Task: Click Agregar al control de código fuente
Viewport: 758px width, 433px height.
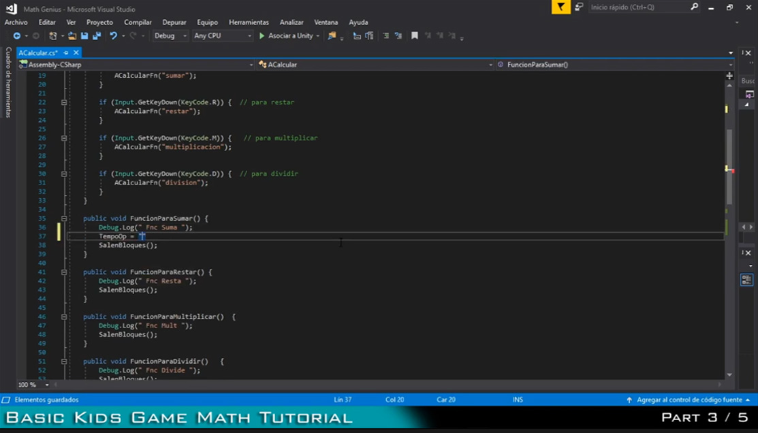Action: [689, 400]
